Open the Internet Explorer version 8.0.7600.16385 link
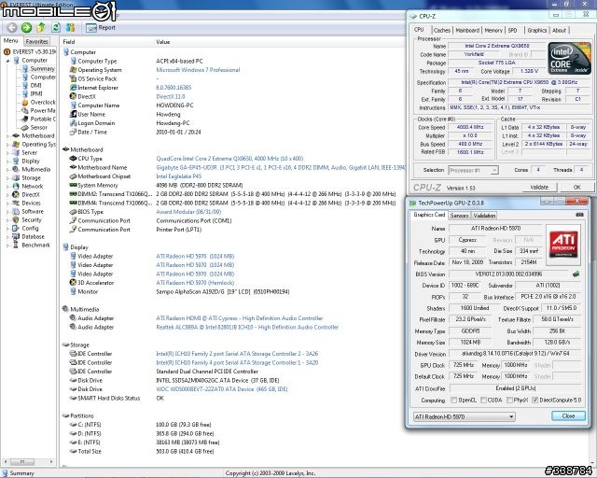This screenshot has height=478, width=597. click(x=174, y=88)
